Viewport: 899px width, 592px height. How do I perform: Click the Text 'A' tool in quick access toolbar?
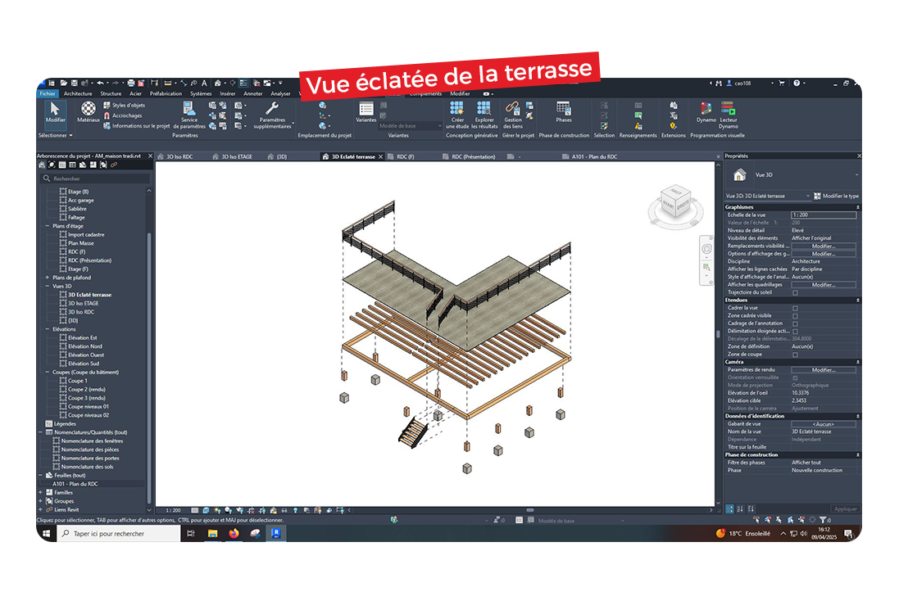point(204,83)
